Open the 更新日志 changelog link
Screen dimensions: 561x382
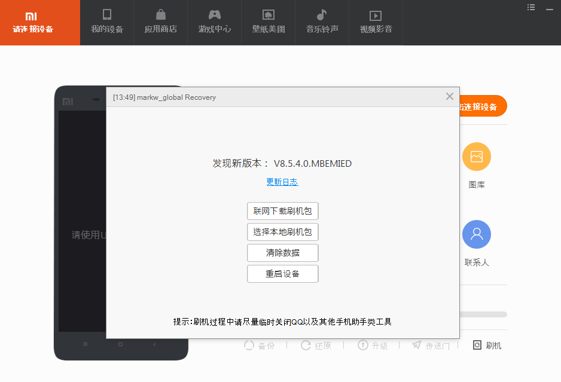click(282, 182)
